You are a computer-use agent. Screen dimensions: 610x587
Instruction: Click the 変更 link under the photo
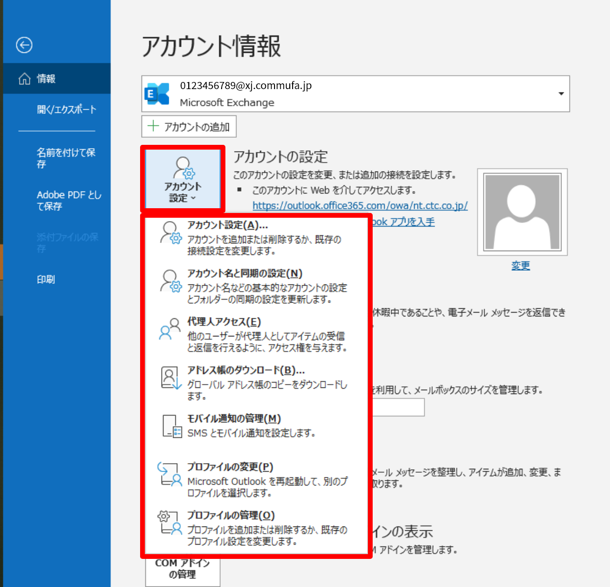coord(520,265)
